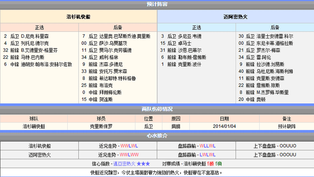Click Clippers over/under record OOUUO

click(288, 146)
